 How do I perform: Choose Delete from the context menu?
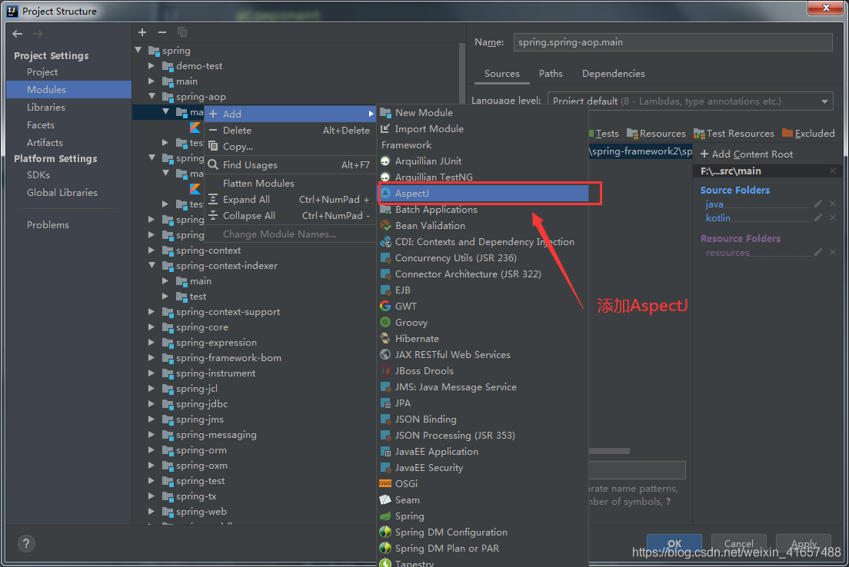pyautogui.click(x=291, y=131)
